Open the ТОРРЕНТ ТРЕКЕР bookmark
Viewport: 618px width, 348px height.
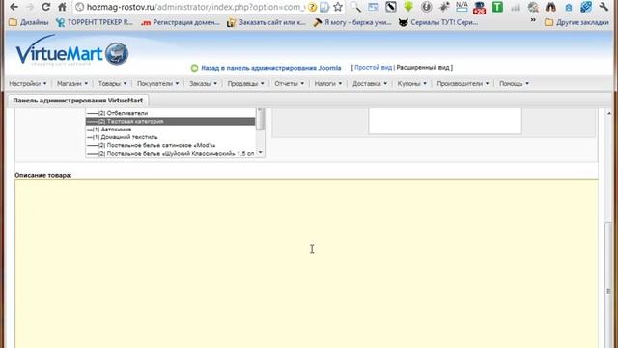point(95,22)
